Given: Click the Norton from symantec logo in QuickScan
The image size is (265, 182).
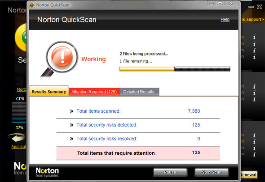Looking at the screenshot, I should 47,172.
